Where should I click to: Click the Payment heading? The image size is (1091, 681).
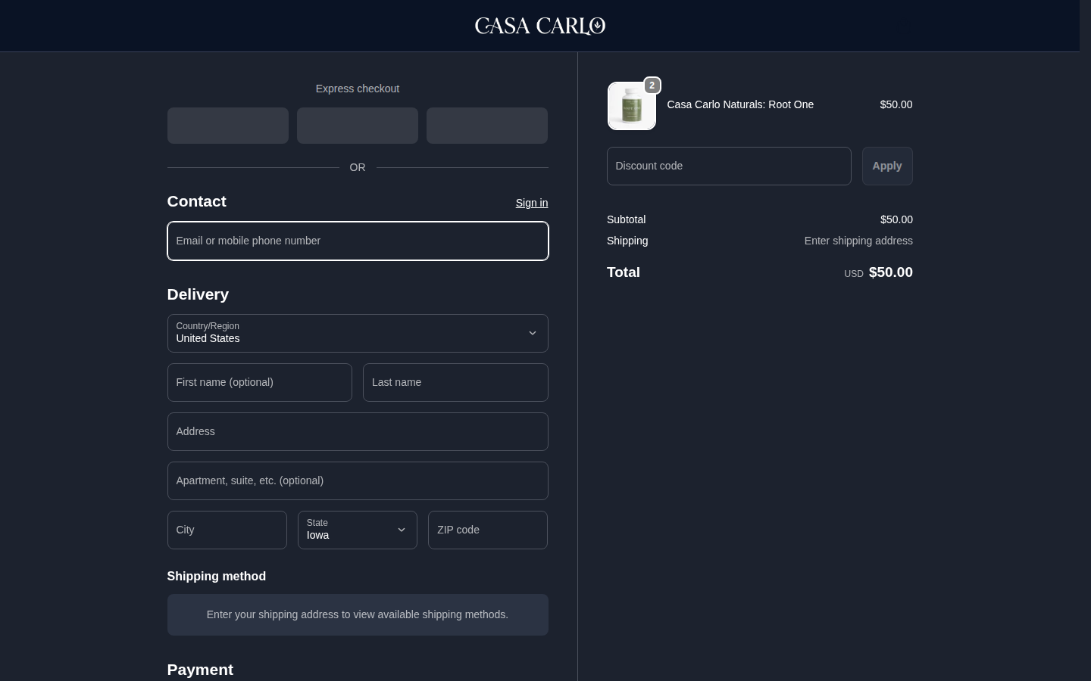pyautogui.click(x=200, y=670)
